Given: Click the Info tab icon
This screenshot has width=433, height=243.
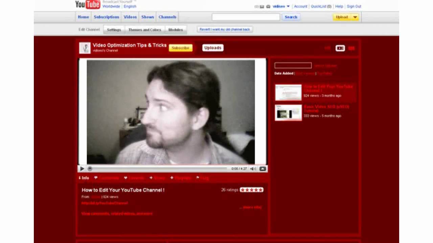Looking at the screenshot, I should tap(80, 178).
